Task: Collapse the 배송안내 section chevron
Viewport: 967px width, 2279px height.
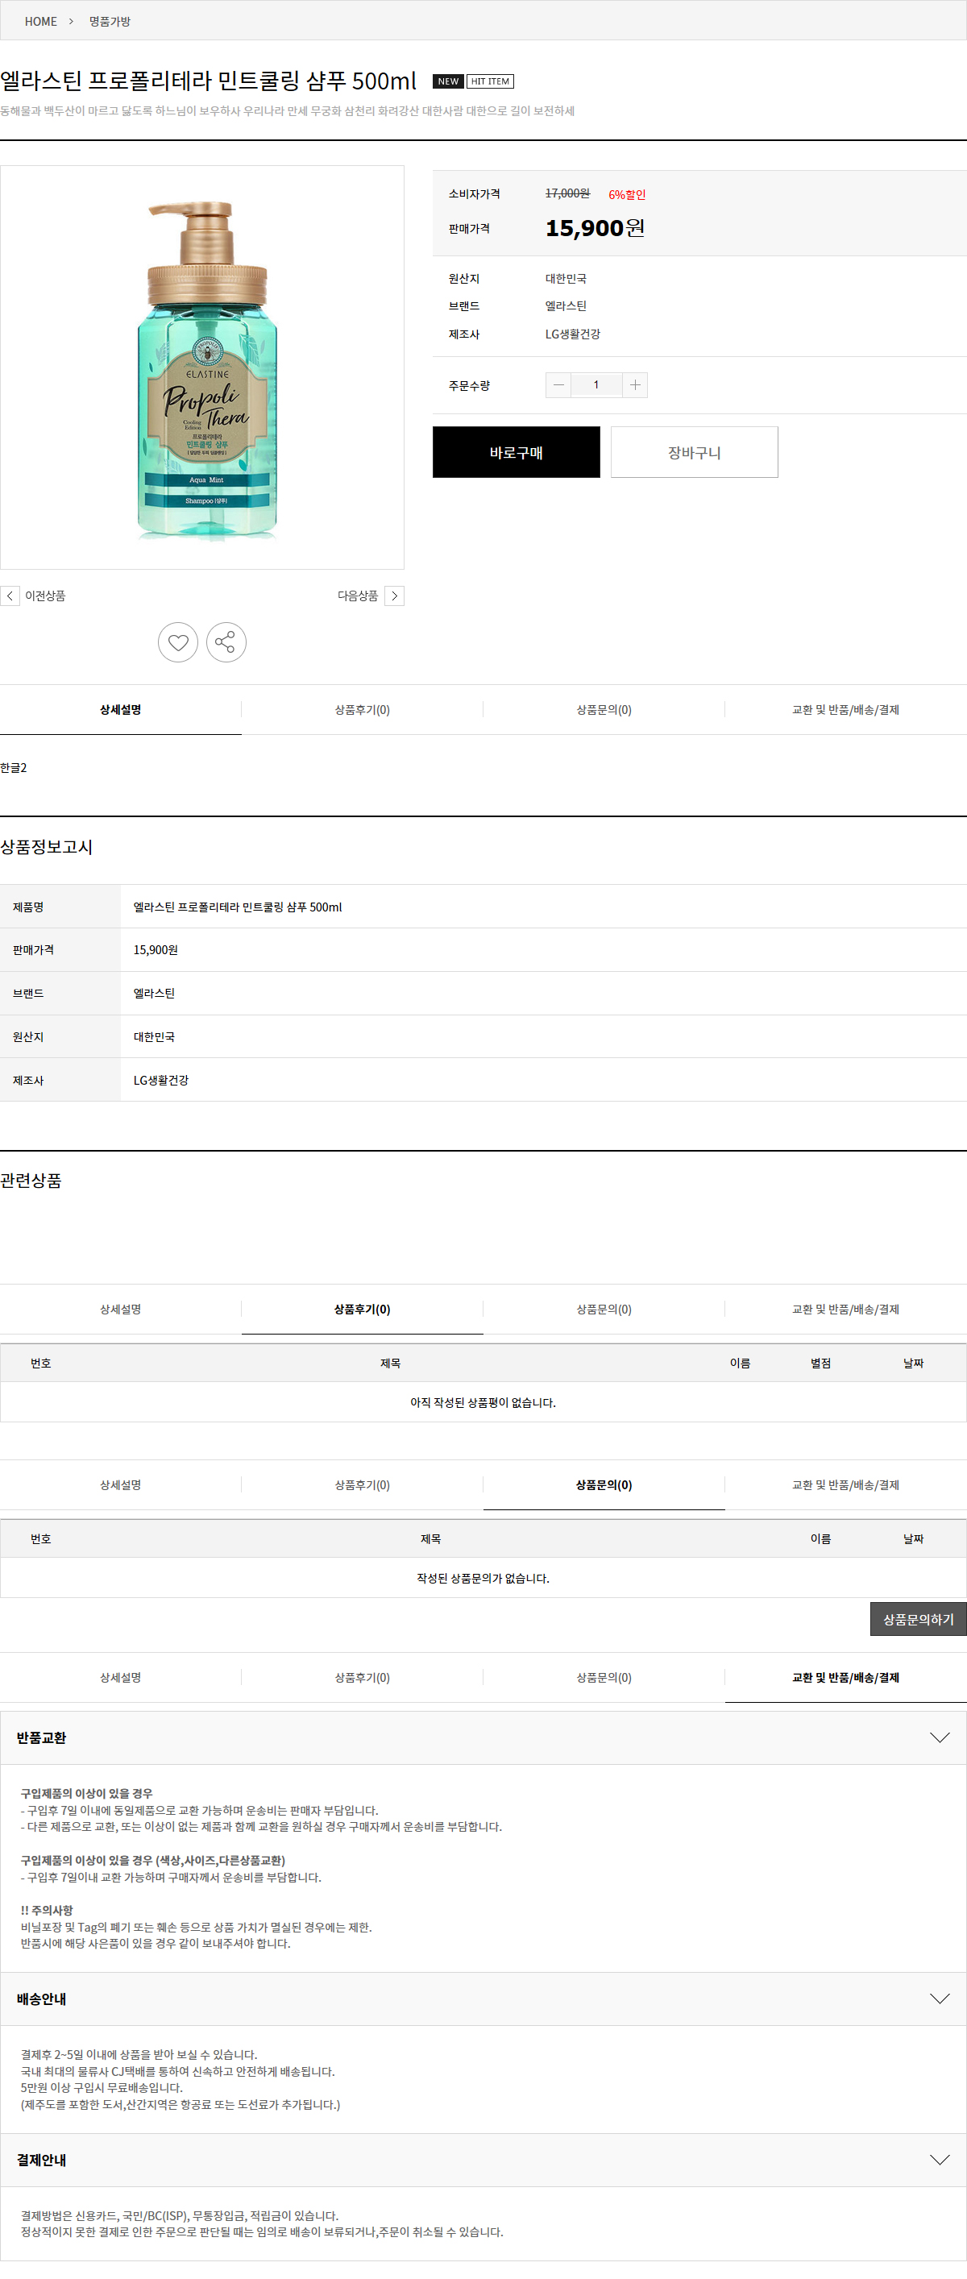Action: pos(940,1999)
